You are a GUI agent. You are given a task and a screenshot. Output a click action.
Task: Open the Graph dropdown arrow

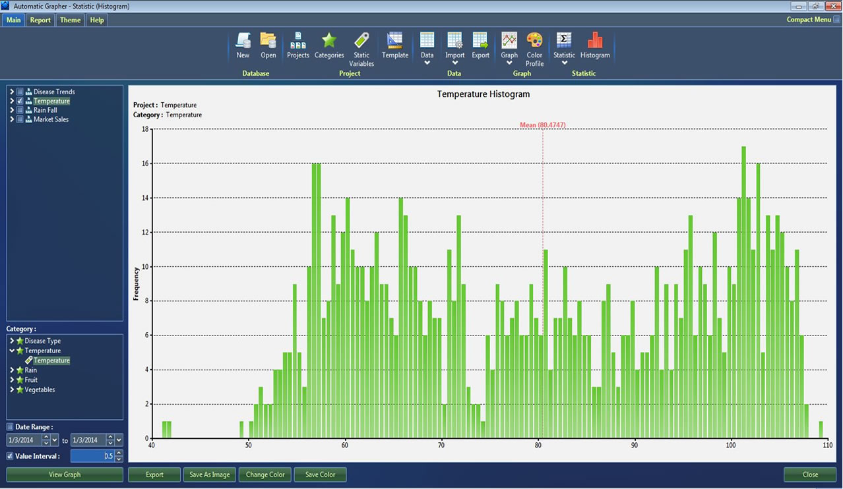tap(509, 63)
